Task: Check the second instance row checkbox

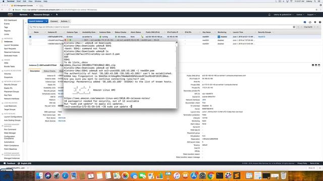Action: click(30, 40)
